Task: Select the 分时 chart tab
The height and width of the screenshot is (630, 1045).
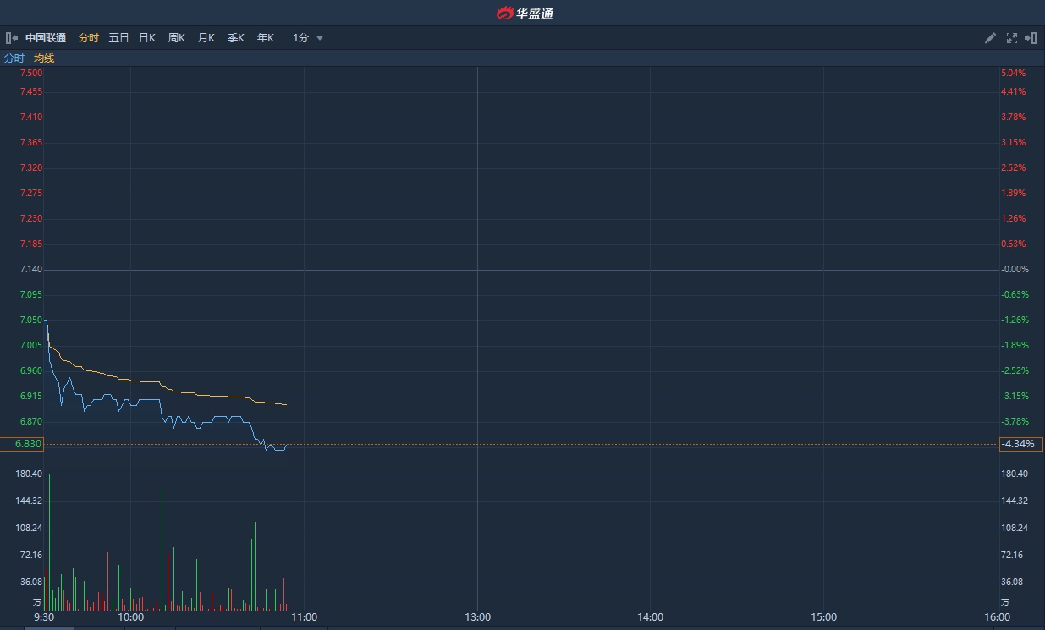Action: (88, 38)
